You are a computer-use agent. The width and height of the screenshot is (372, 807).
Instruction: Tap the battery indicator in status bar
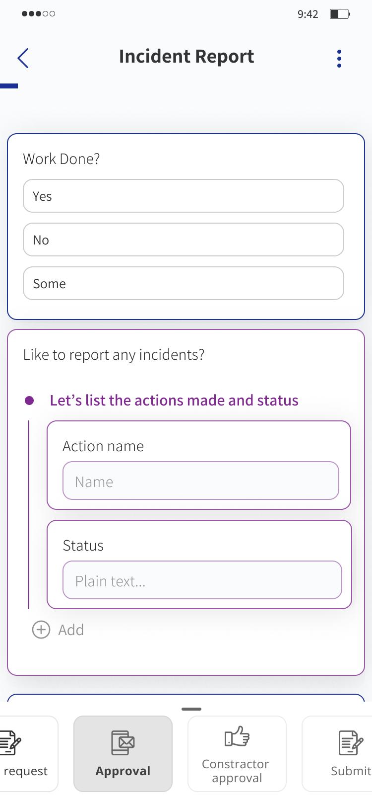(x=340, y=14)
